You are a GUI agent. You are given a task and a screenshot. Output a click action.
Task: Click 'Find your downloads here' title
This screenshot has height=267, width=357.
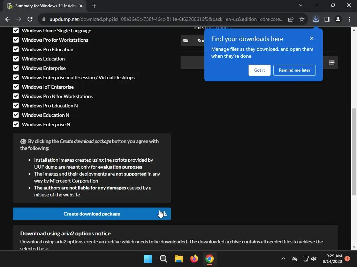click(x=247, y=39)
